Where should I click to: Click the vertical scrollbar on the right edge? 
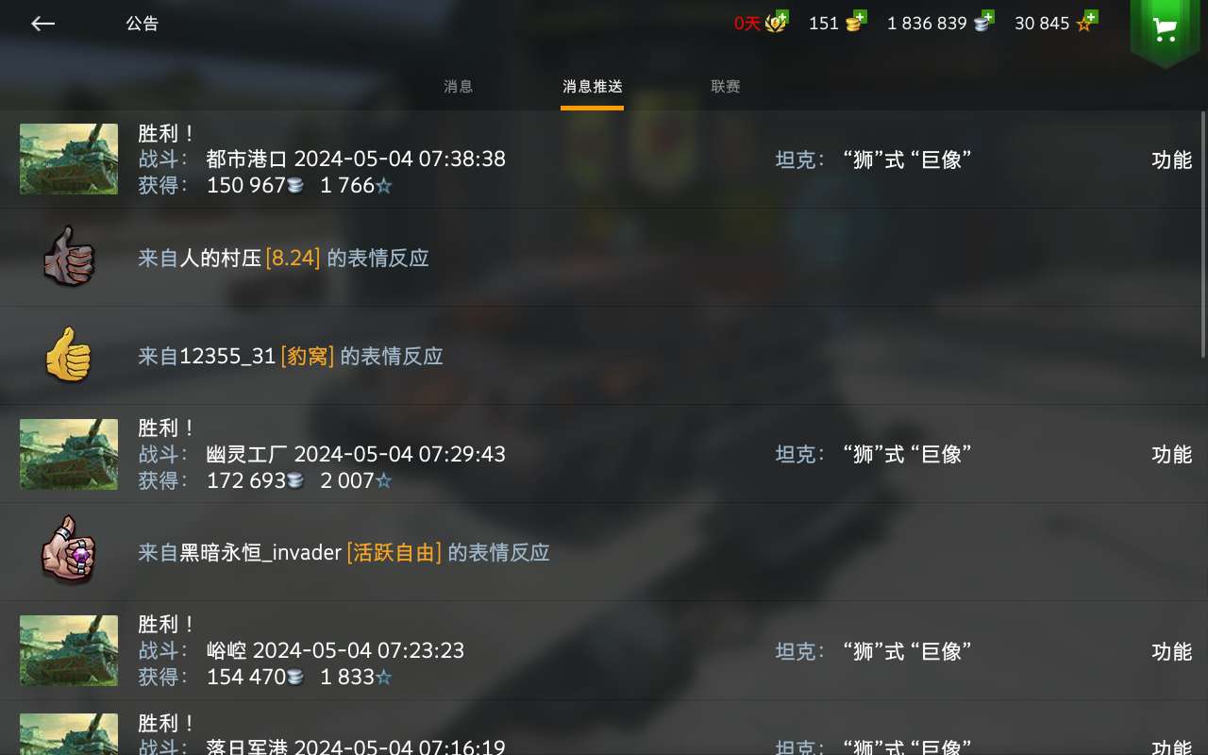1203,235
